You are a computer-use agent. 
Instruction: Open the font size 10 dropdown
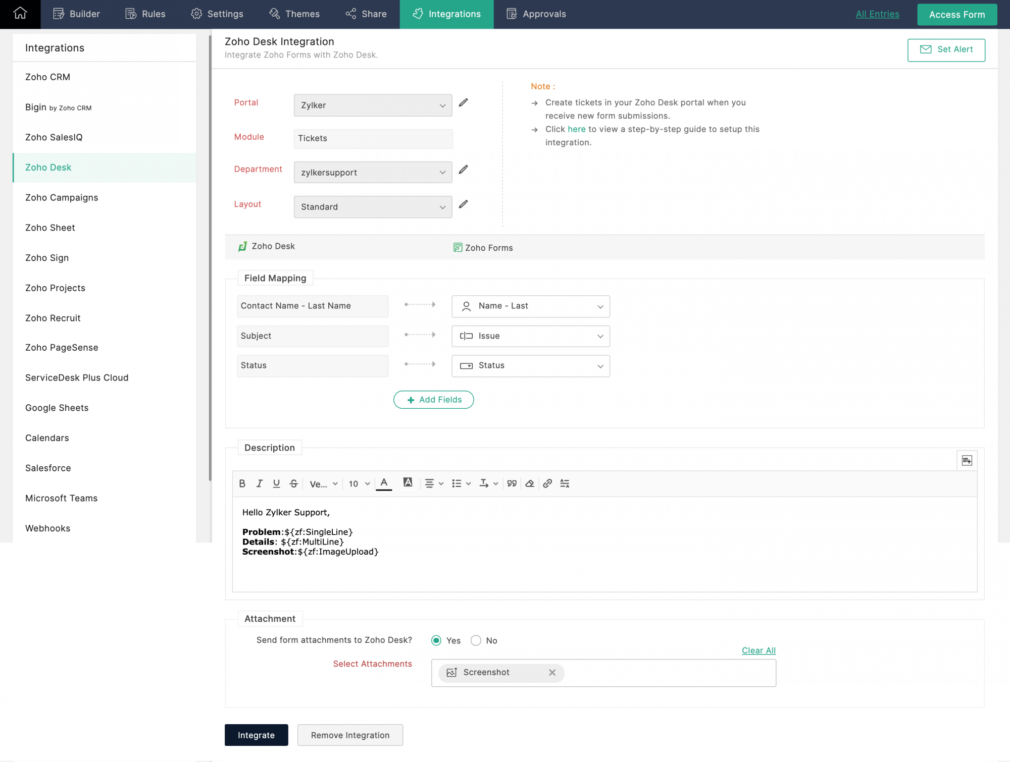[359, 483]
